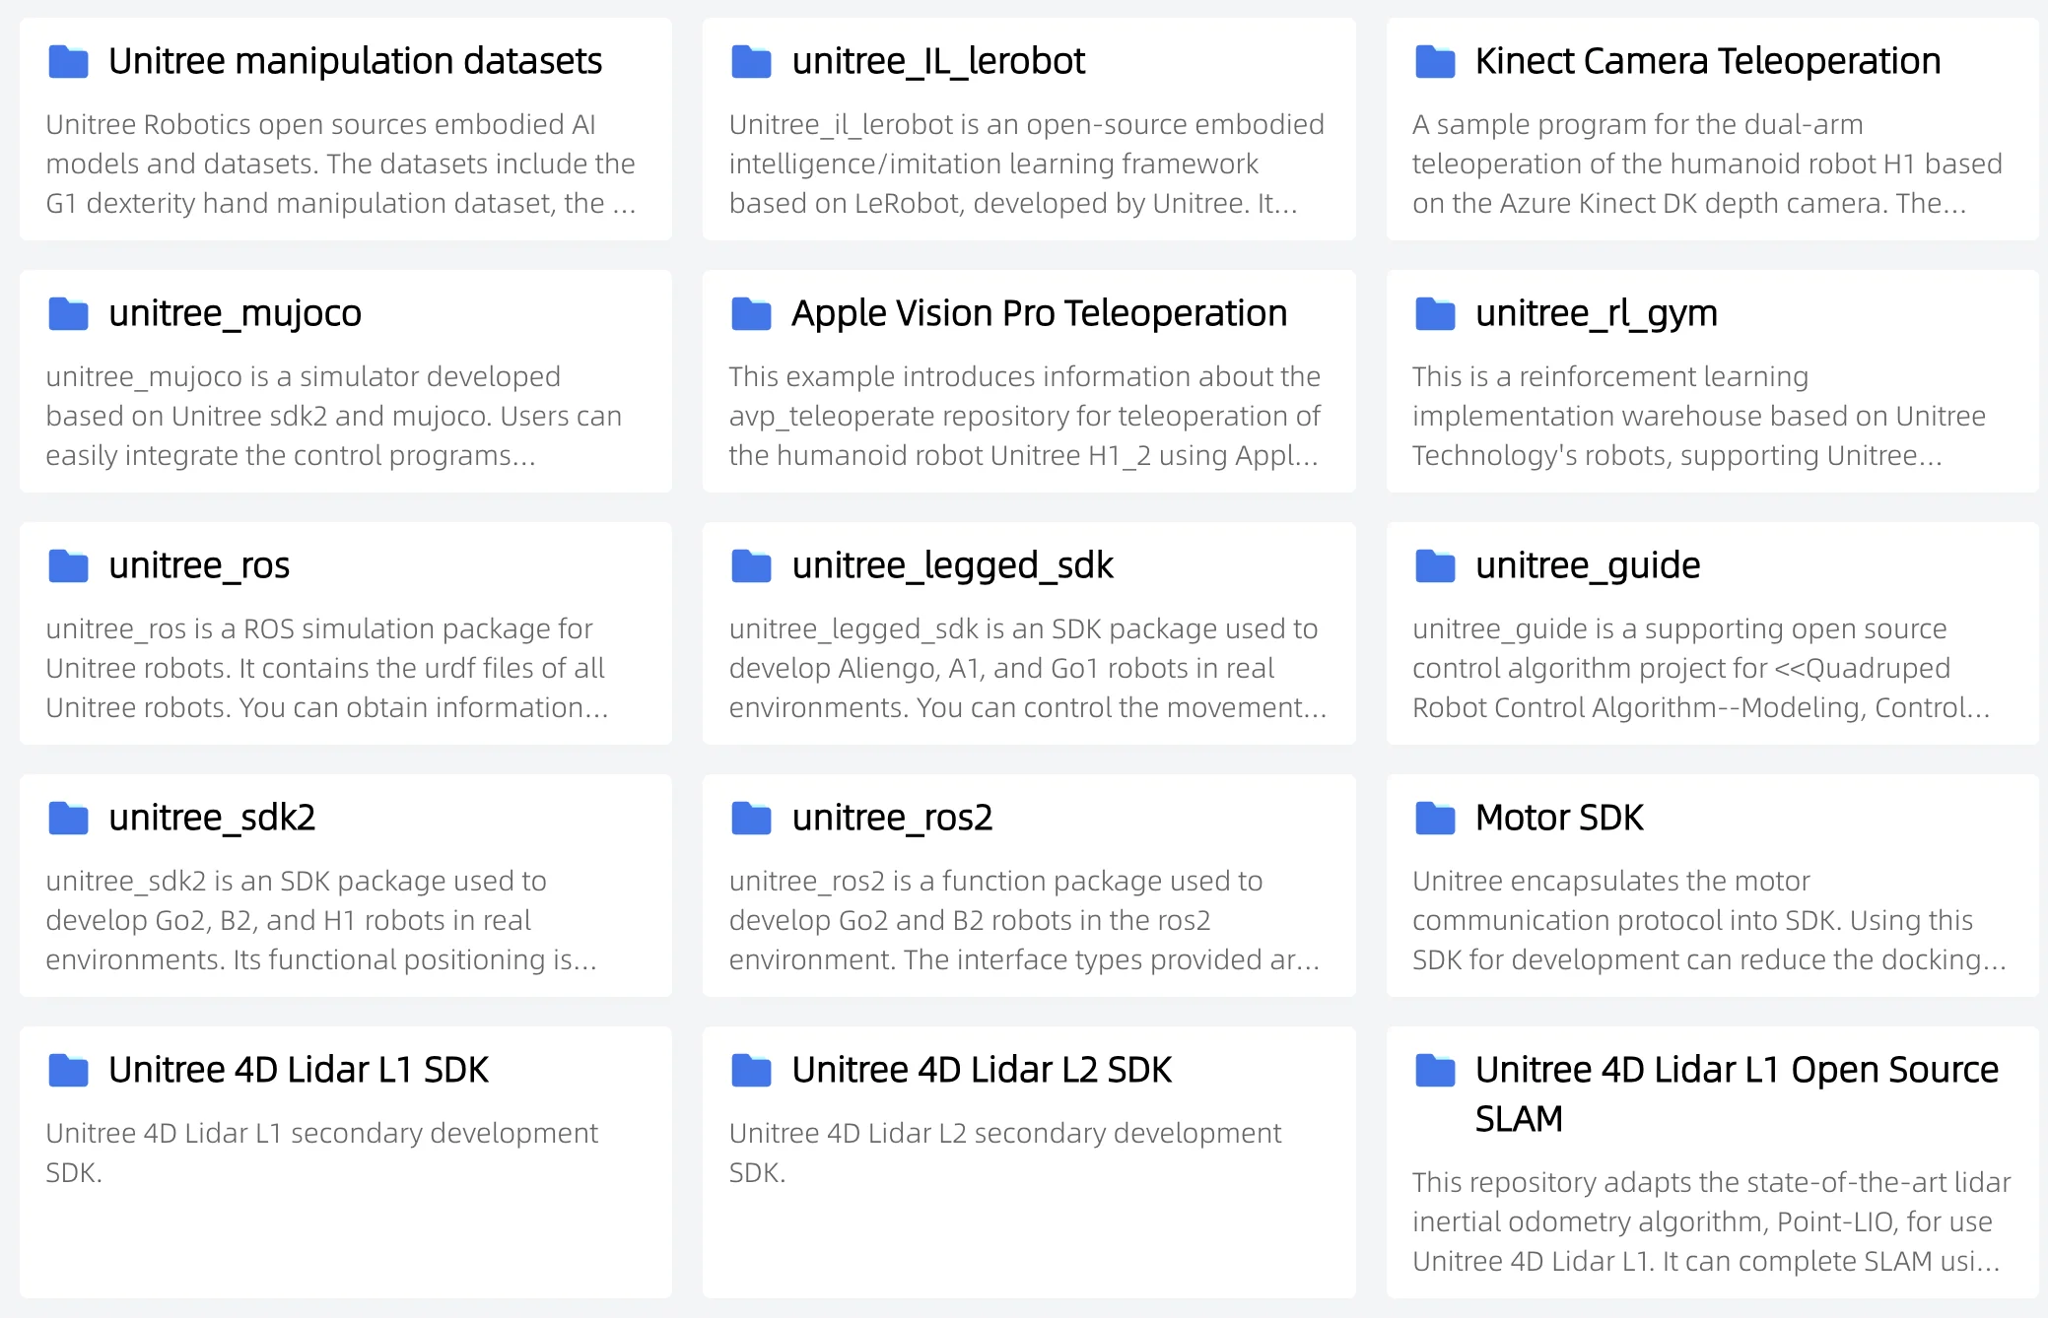Open the unitree_sdk2 repository
This screenshot has width=2048, height=1318.
212,818
